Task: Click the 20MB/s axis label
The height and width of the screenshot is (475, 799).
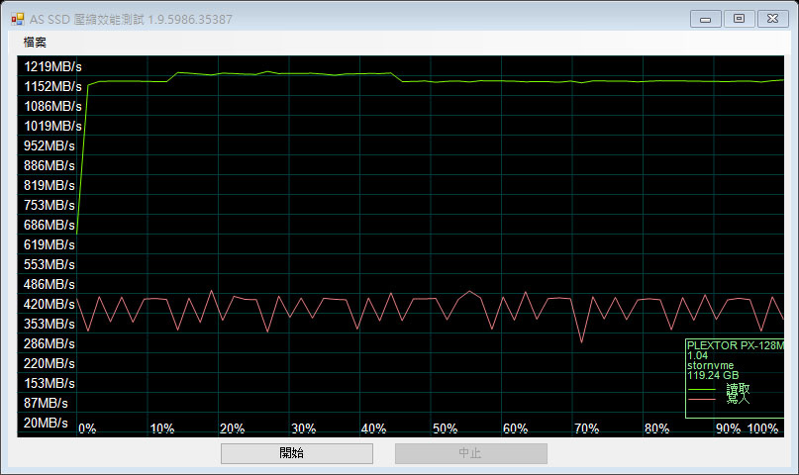Action: pos(46,424)
